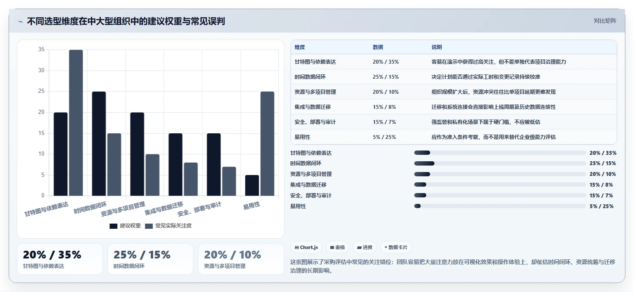Image resolution: width=634 pixels, height=292 pixels.
Task: Click the 集成与数据迁移 progress bar
Action: 500,184
